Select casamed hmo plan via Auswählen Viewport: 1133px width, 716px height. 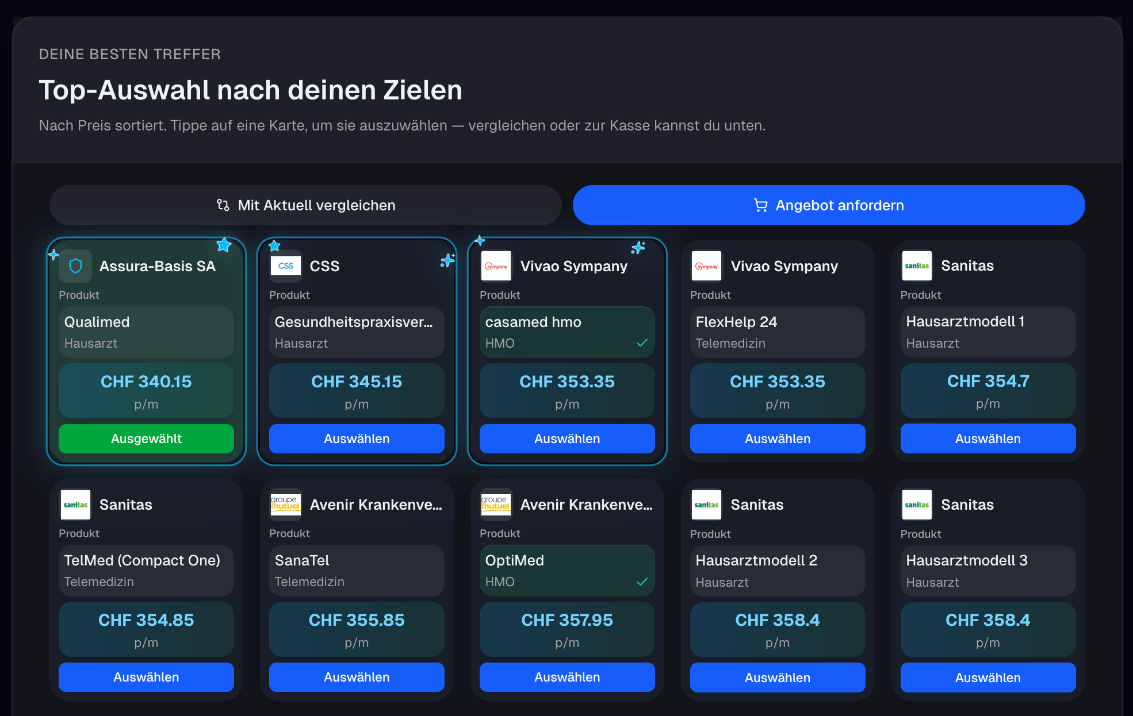pos(567,438)
